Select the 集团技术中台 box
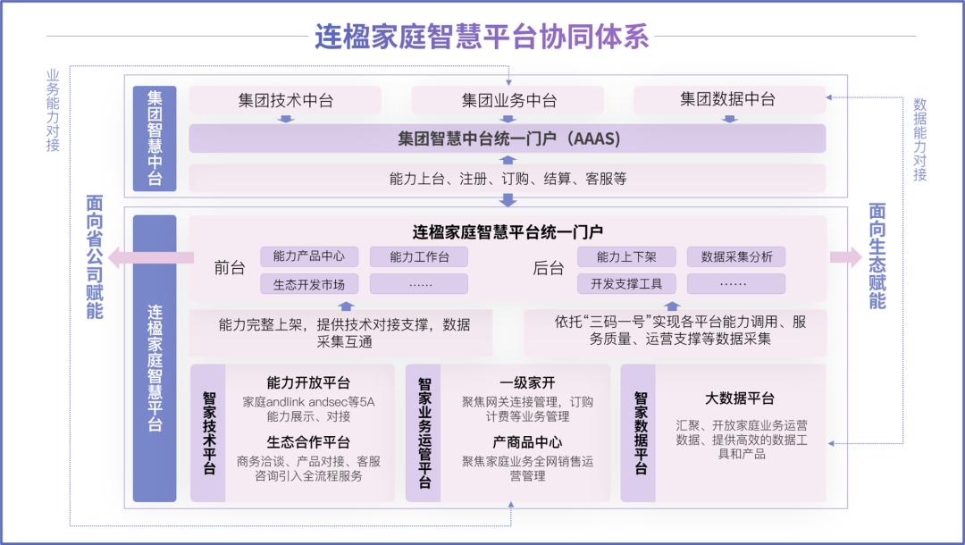965x545 pixels. point(284,99)
